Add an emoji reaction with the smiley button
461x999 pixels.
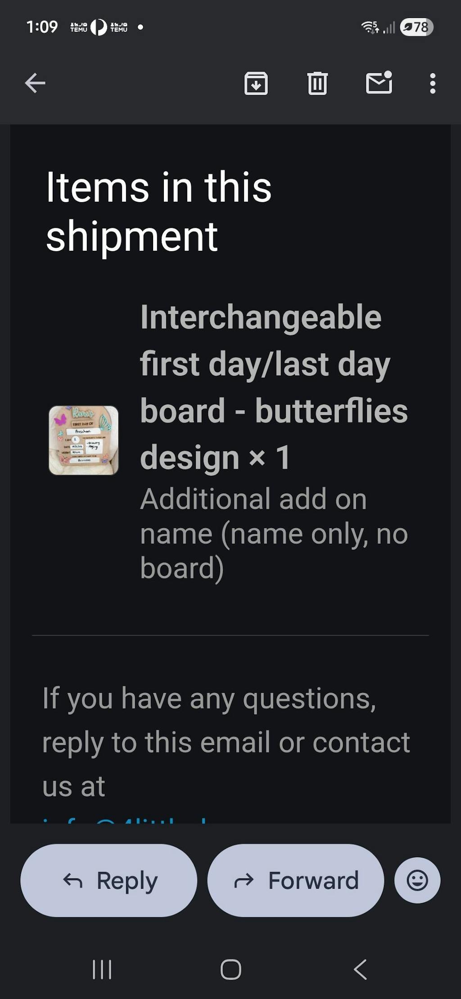pos(417,880)
